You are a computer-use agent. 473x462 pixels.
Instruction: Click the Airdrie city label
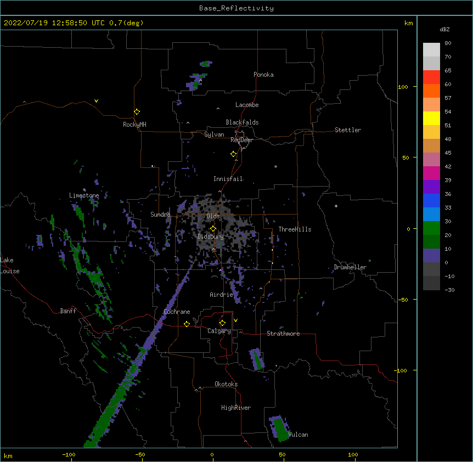(222, 295)
